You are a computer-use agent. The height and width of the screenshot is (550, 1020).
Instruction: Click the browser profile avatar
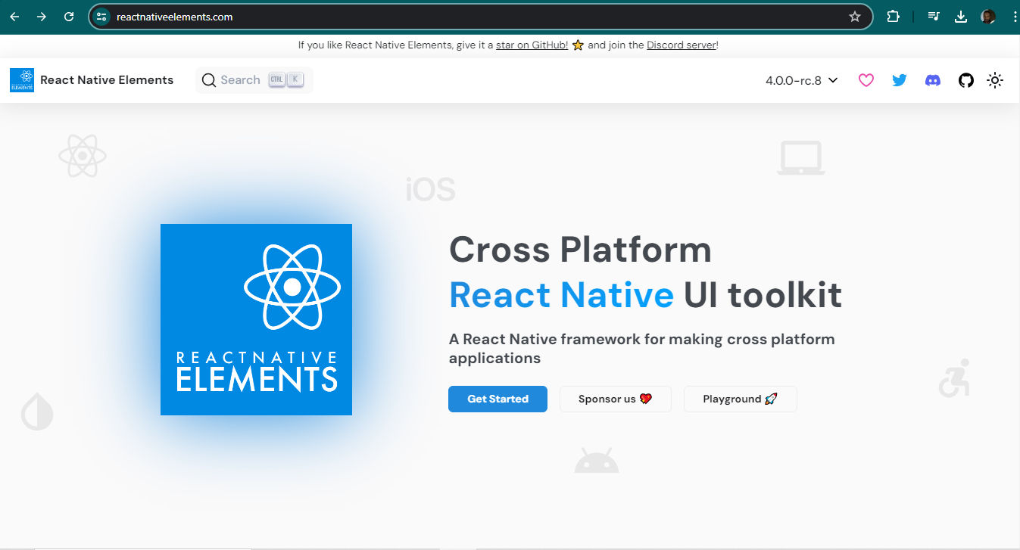pyautogui.click(x=988, y=16)
